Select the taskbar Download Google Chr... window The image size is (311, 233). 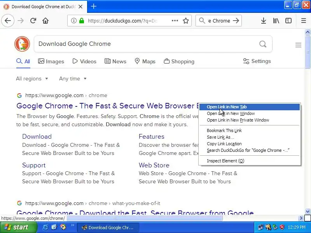tap(108, 228)
